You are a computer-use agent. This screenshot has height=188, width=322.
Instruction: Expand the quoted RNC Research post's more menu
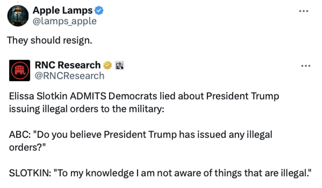pyautogui.click(x=305, y=65)
